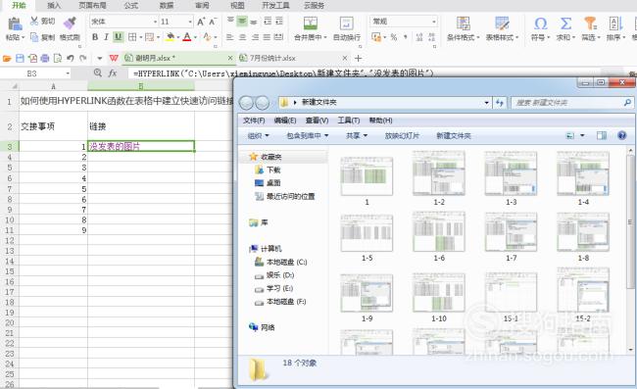Open the 包含到库中 dropdown in Explorer
This screenshot has height=389, width=637.
click(x=308, y=135)
